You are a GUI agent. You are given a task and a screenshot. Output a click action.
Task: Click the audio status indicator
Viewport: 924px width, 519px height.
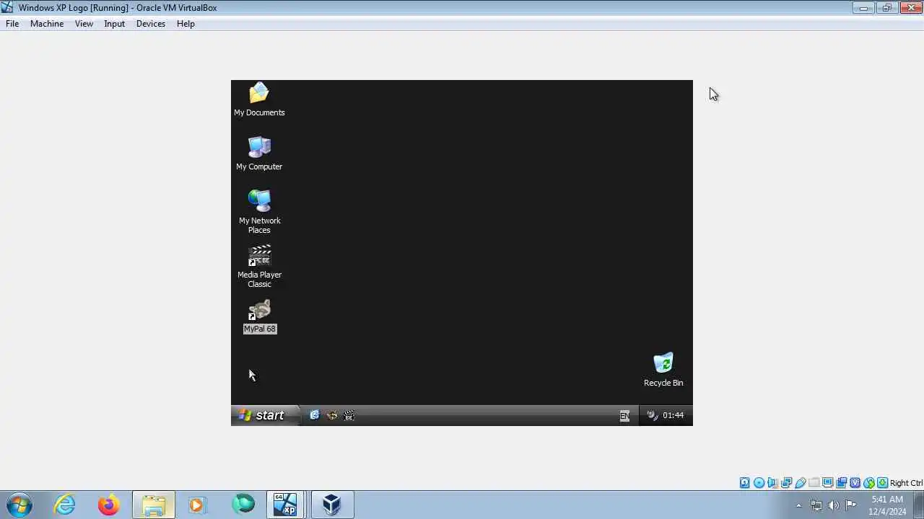772,483
